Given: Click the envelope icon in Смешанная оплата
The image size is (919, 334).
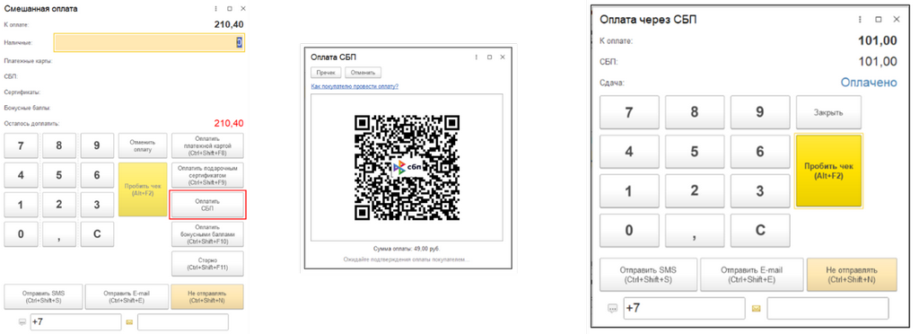Looking at the screenshot, I should tap(129, 321).
